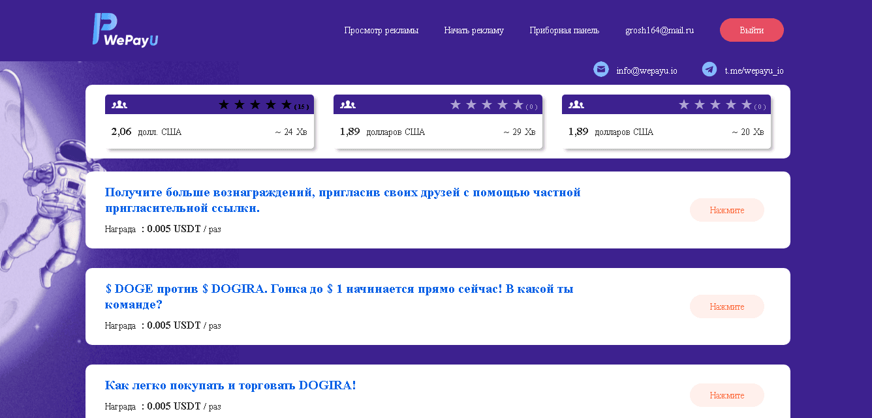Open Приборная панель menu item
Image resolution: width=872 pixels, height=418 pixels.
point(565,30)
